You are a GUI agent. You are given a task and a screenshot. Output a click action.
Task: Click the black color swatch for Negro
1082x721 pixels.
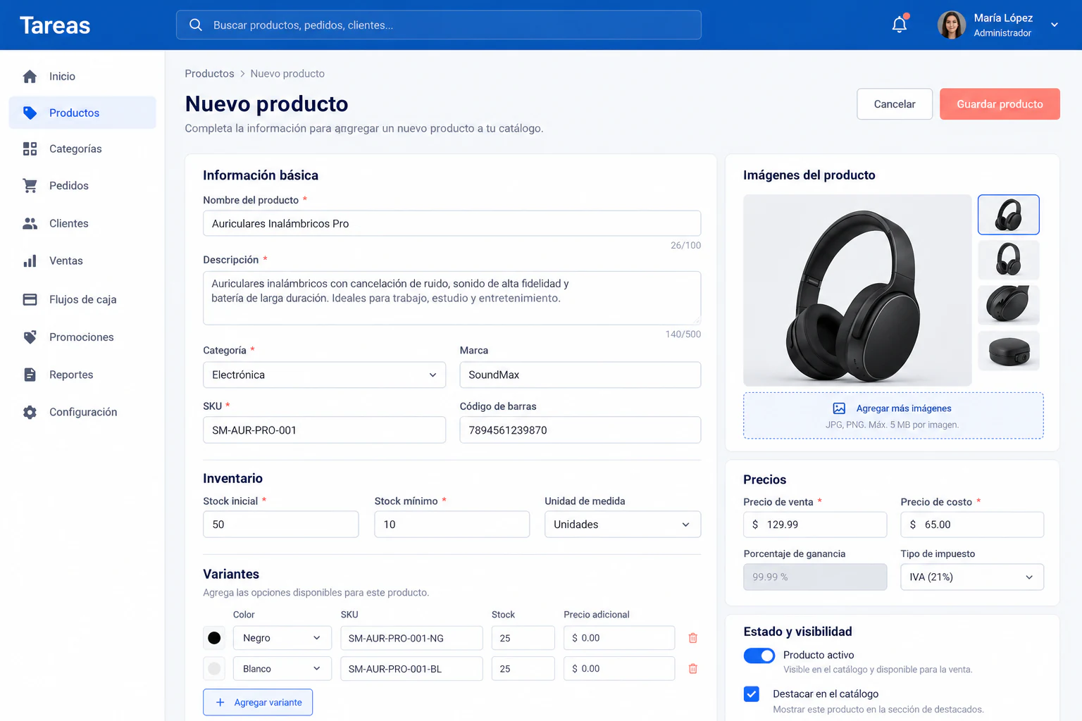click(x=214, y=638)
